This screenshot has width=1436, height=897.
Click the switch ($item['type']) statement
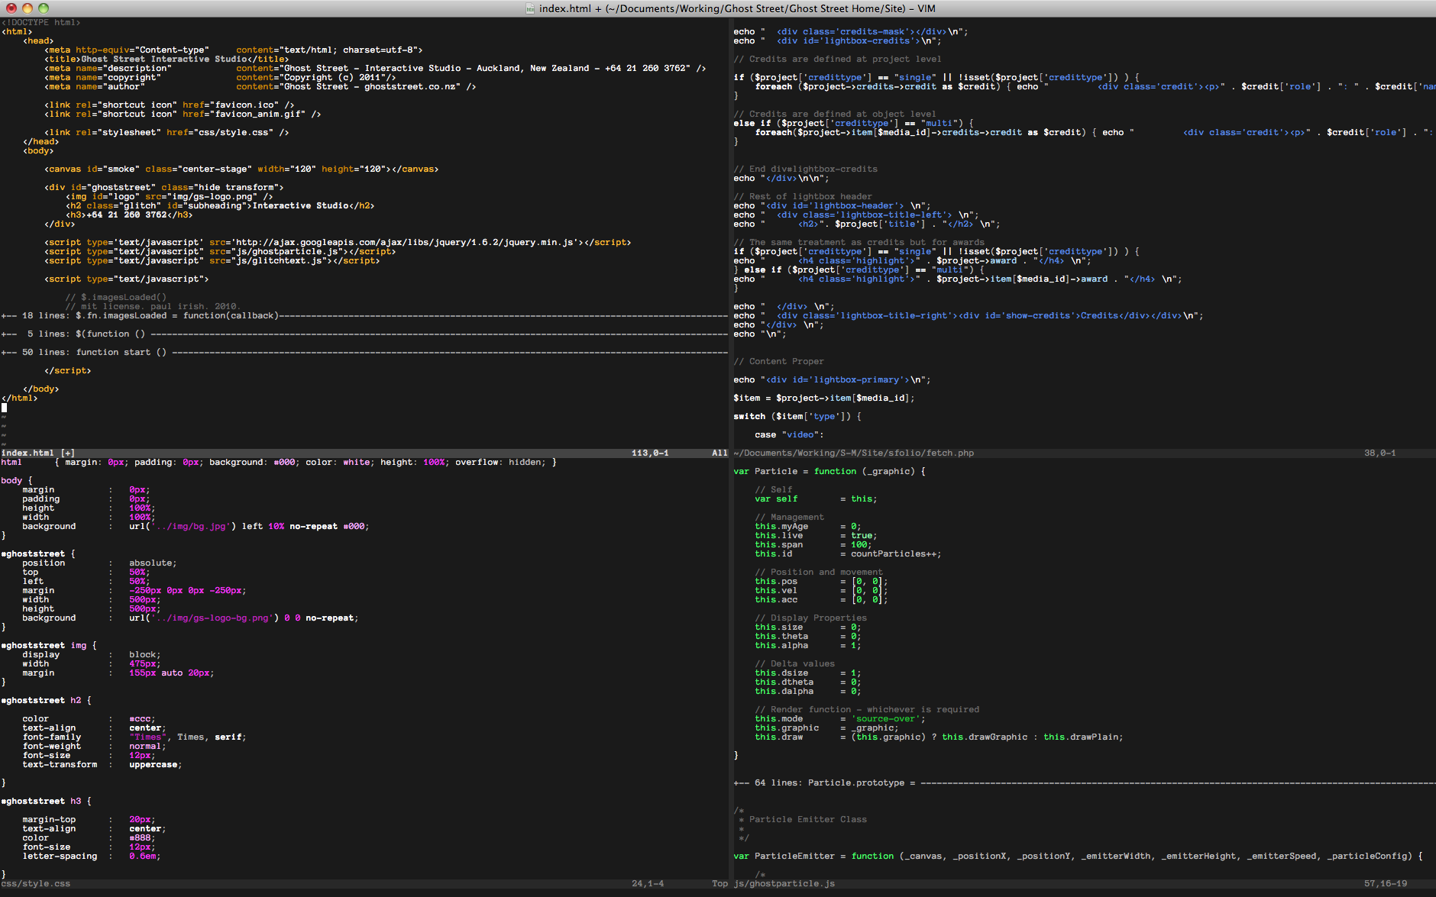coord(797,416)
